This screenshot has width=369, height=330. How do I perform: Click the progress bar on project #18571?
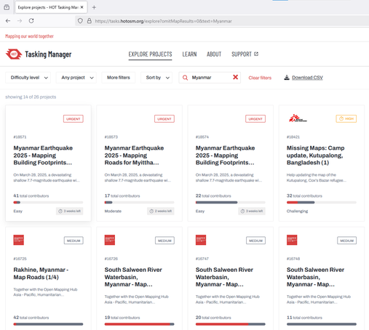tap(48, 202)
